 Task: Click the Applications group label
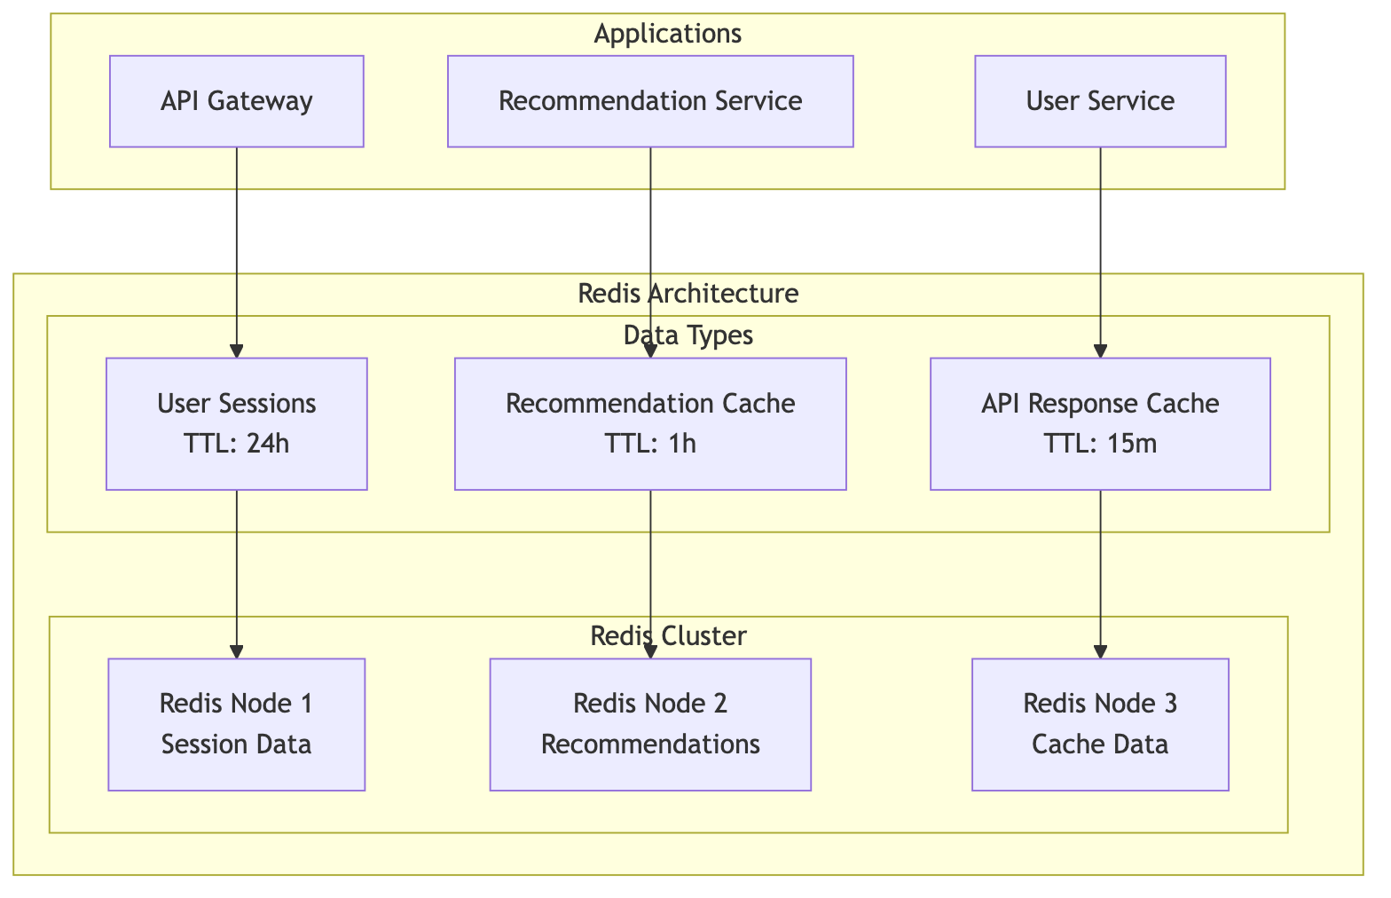(667, 34)
